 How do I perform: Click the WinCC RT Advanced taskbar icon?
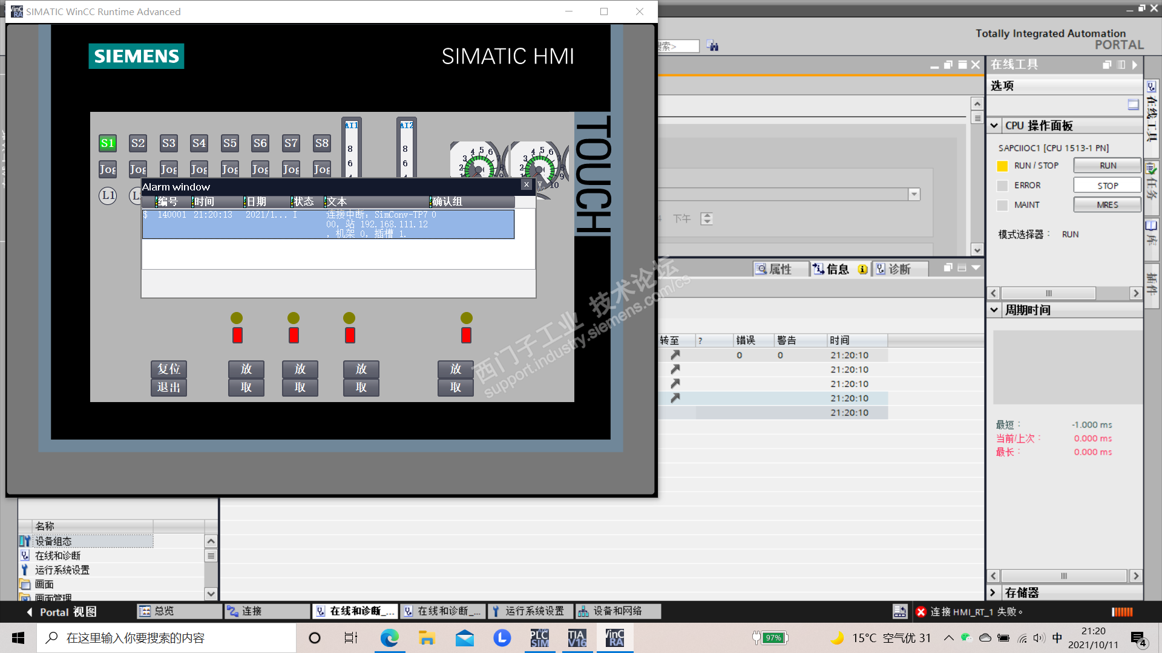coord(615,638)
